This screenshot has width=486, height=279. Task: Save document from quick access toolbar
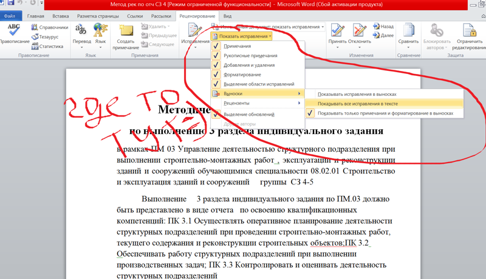11,3
